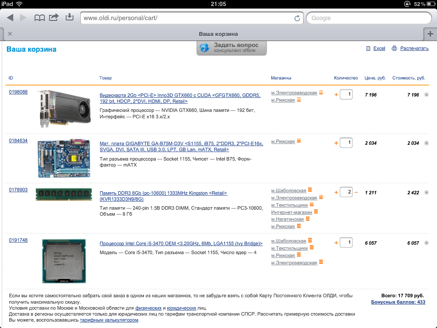437x328 pixels.
Task: Remove the GIGABYTE motherboard from cart
Action: pos(426,143)
